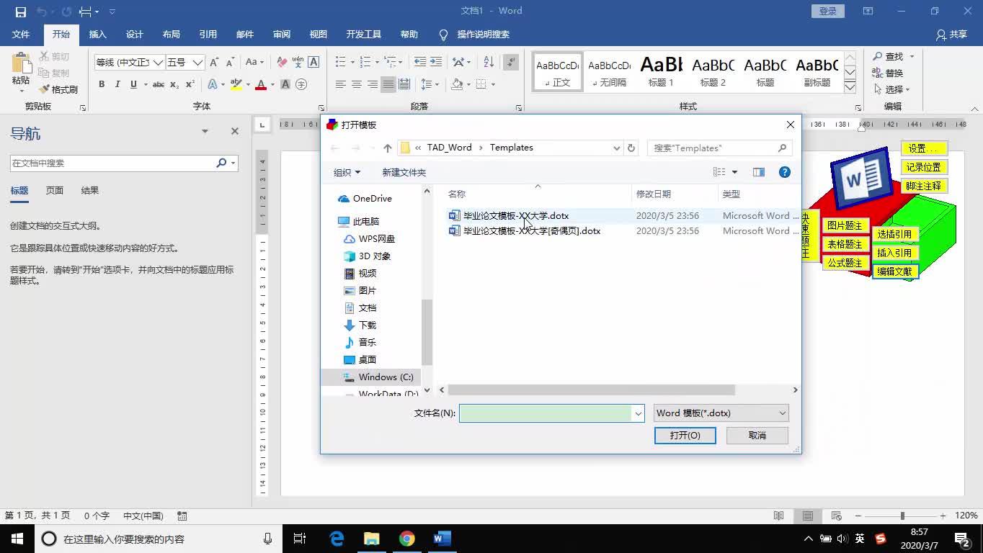Click the 打开(O) button
Image resolution: width=983 pixels, height=553 pixels.
(685, 435)
